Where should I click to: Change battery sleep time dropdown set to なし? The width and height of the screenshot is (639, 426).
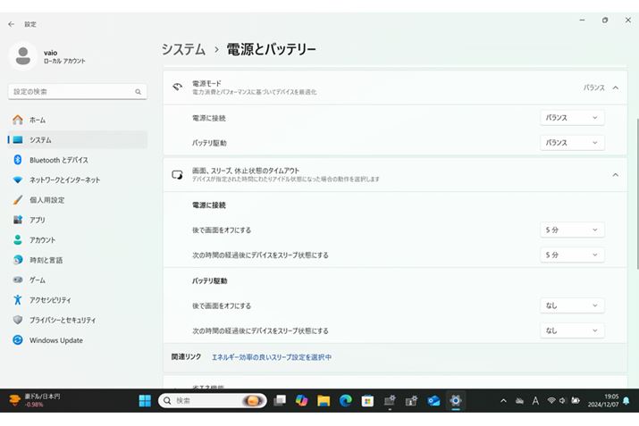[572, 330]
